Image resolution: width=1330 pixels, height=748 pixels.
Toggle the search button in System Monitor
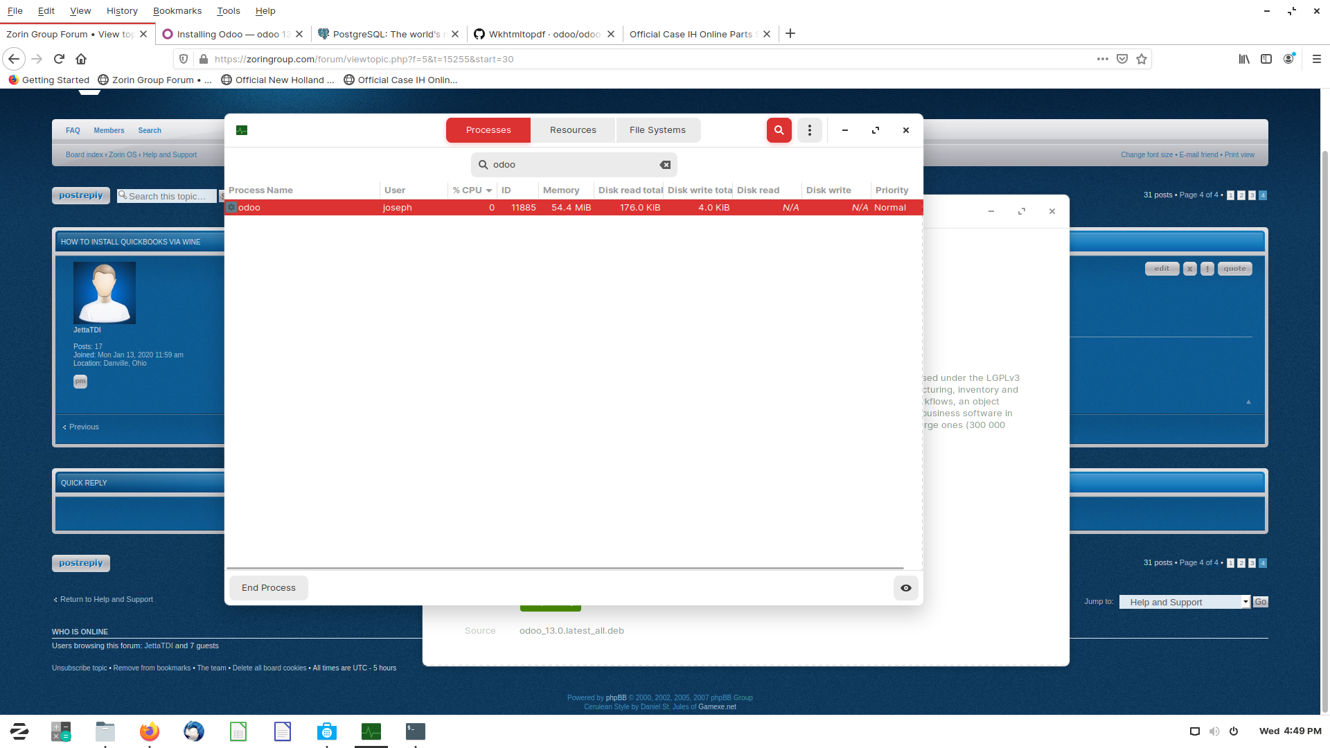coord(779,130)
